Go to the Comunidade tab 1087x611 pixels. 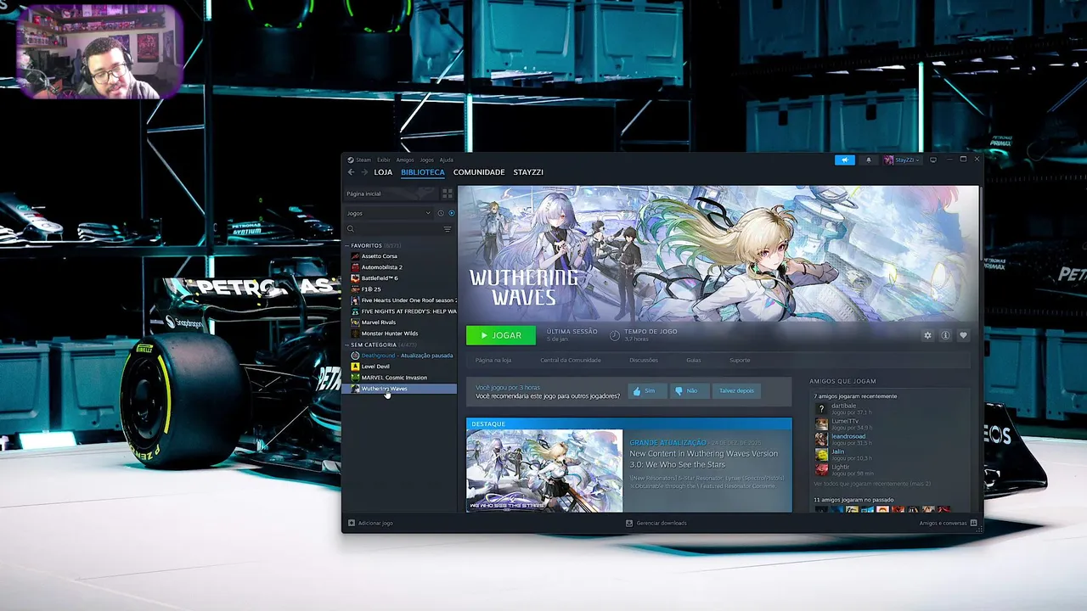(x=479, y=172)
